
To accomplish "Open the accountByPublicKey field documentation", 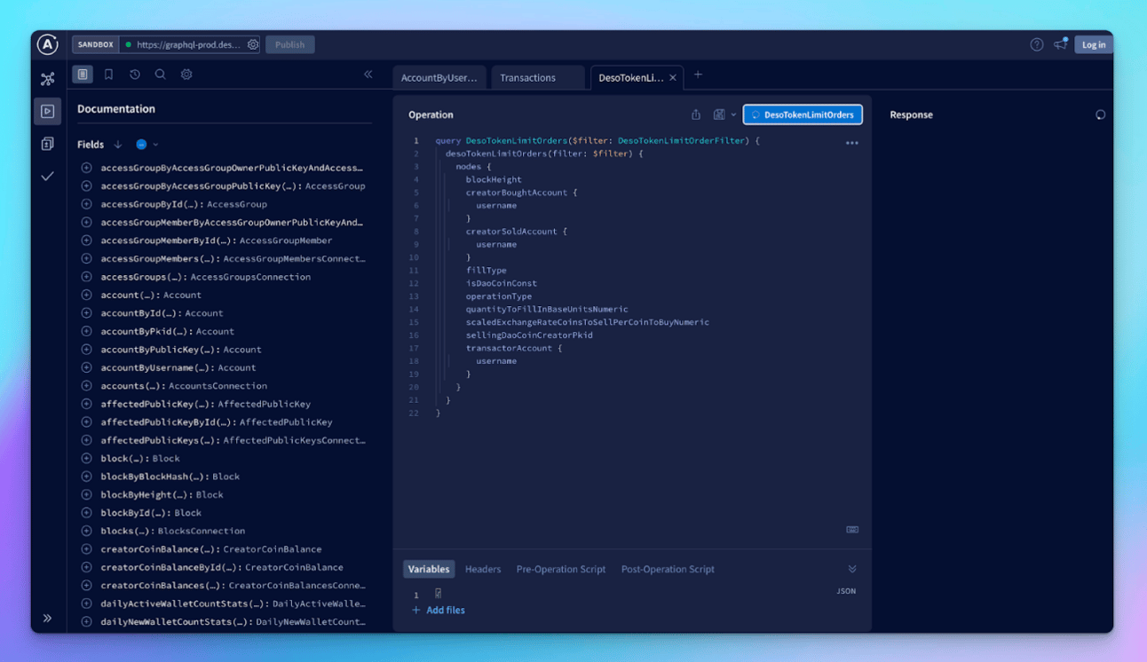I will click(x=181, y=350).
